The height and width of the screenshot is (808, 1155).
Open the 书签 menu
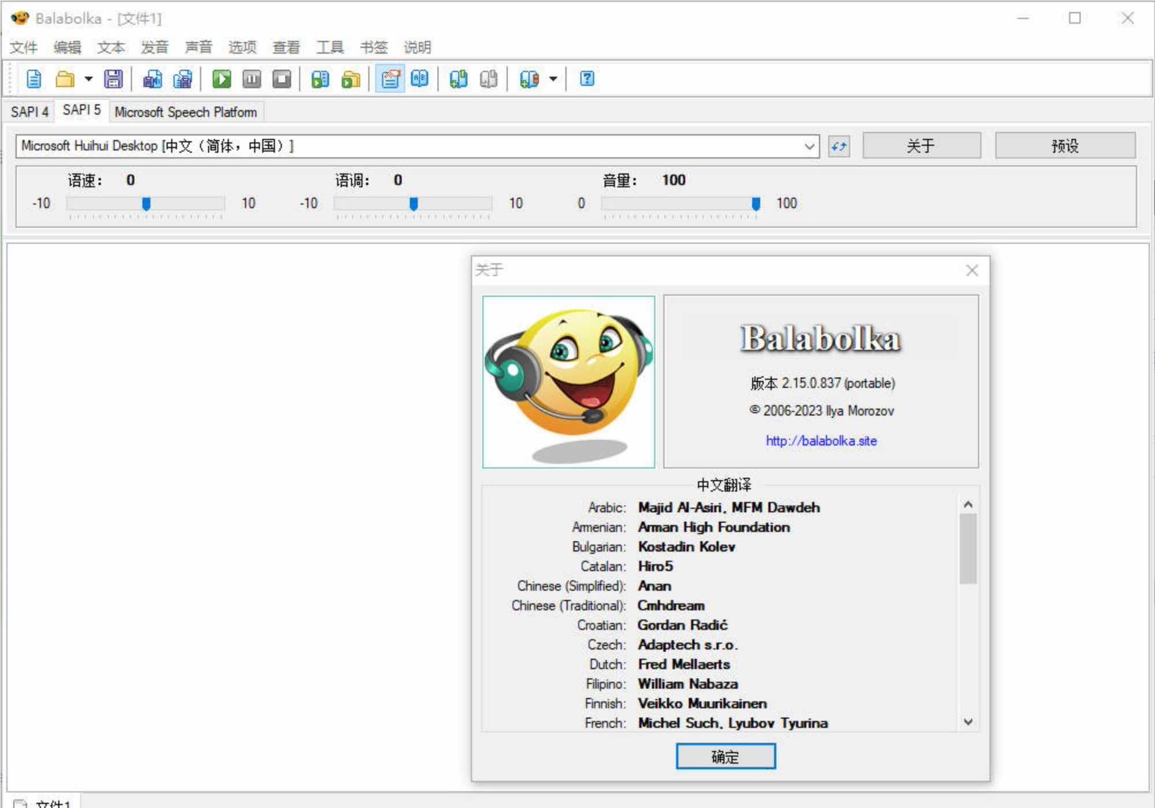click(374, 47)
